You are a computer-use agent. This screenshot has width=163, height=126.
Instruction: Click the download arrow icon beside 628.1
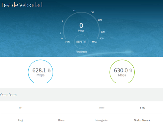pyautogui.click(x=49, y=70)
